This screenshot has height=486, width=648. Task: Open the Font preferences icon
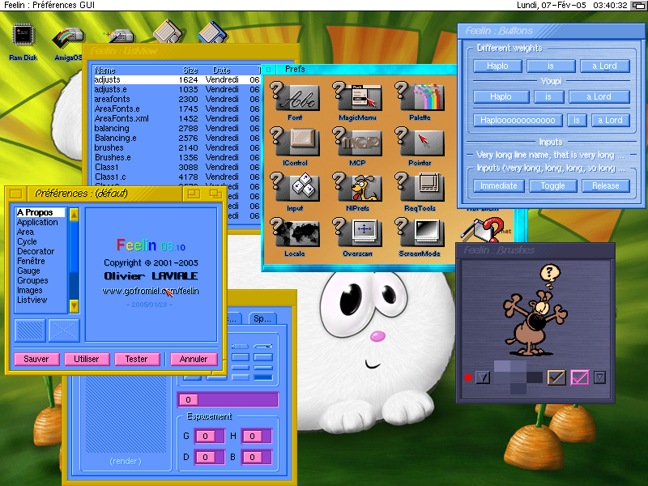click(295, 101)
